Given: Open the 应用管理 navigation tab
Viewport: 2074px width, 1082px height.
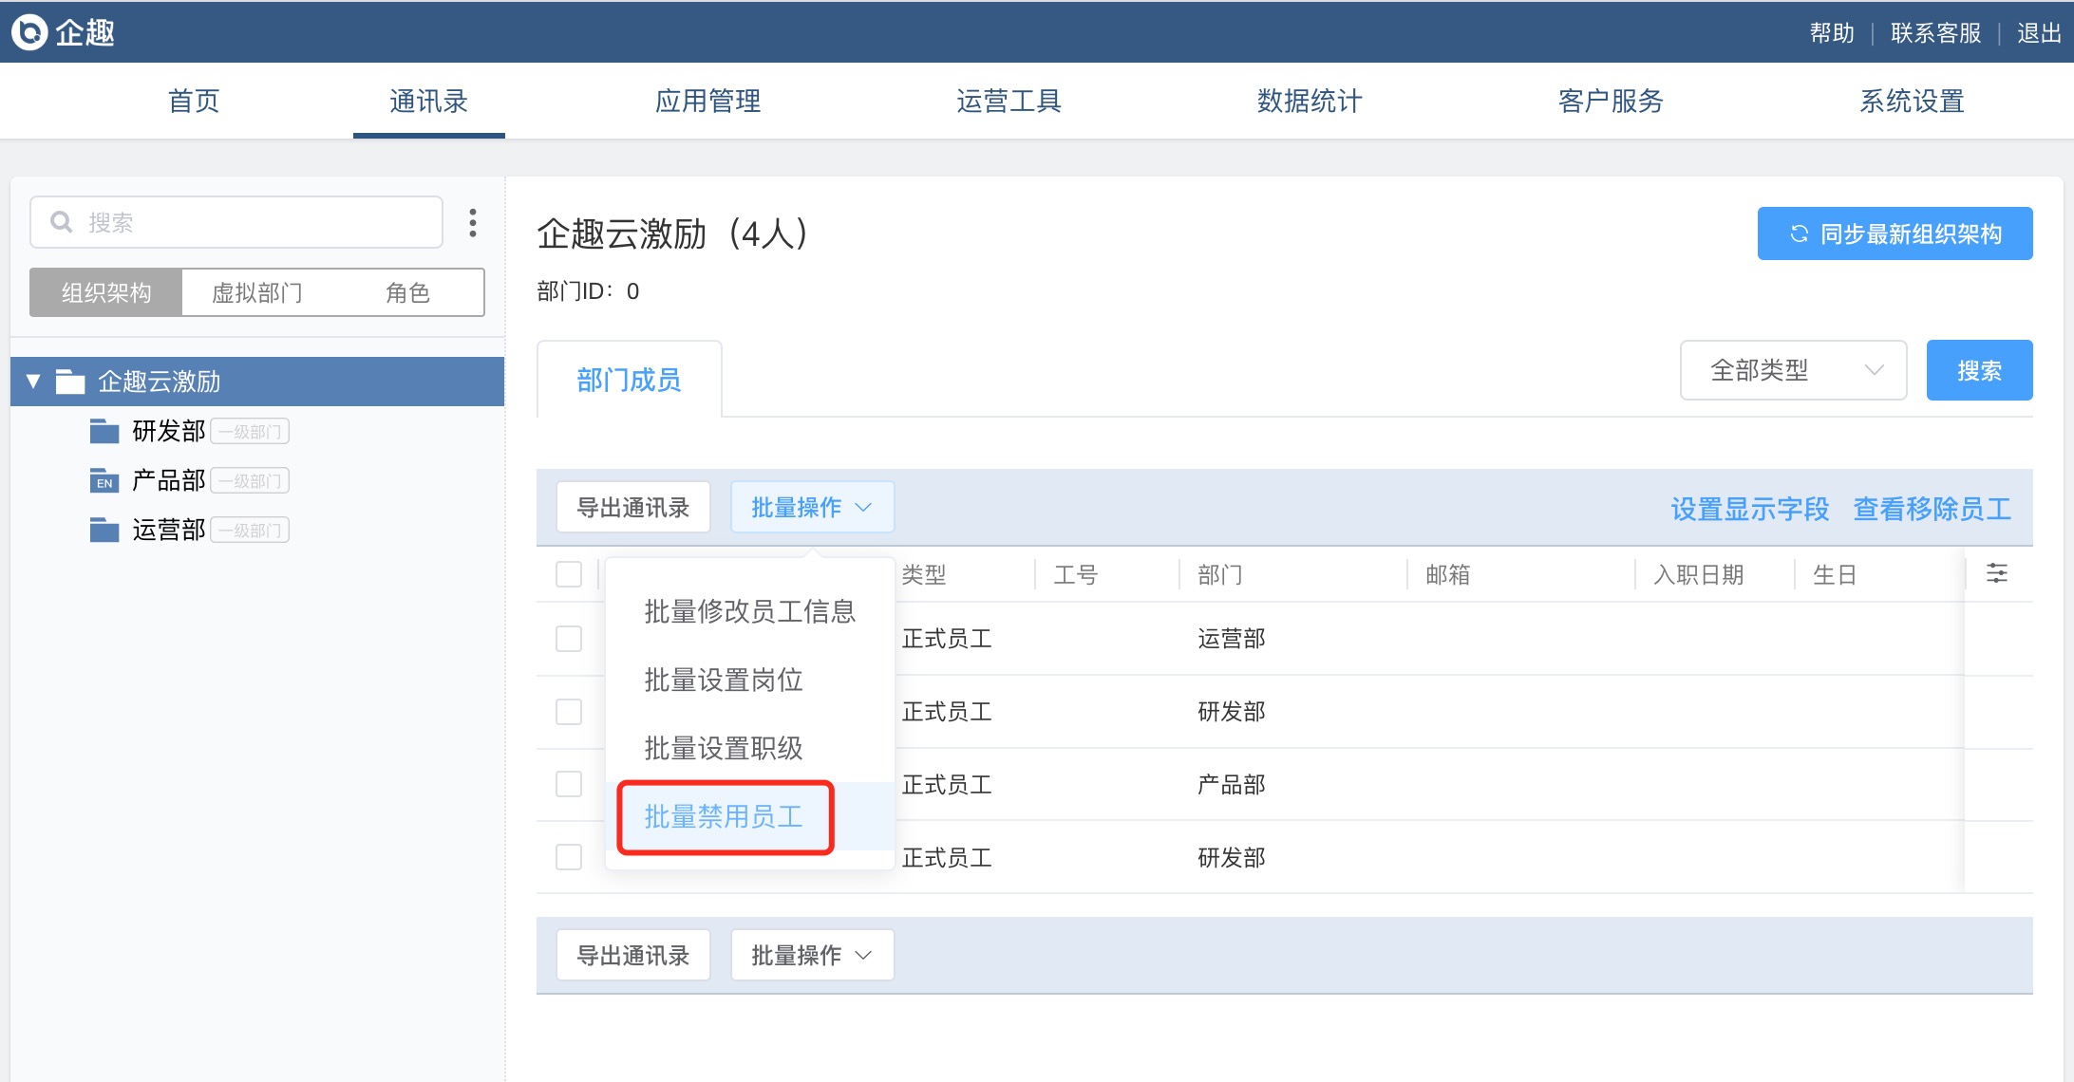Looking at the screenshot, I should click(707, 101).
